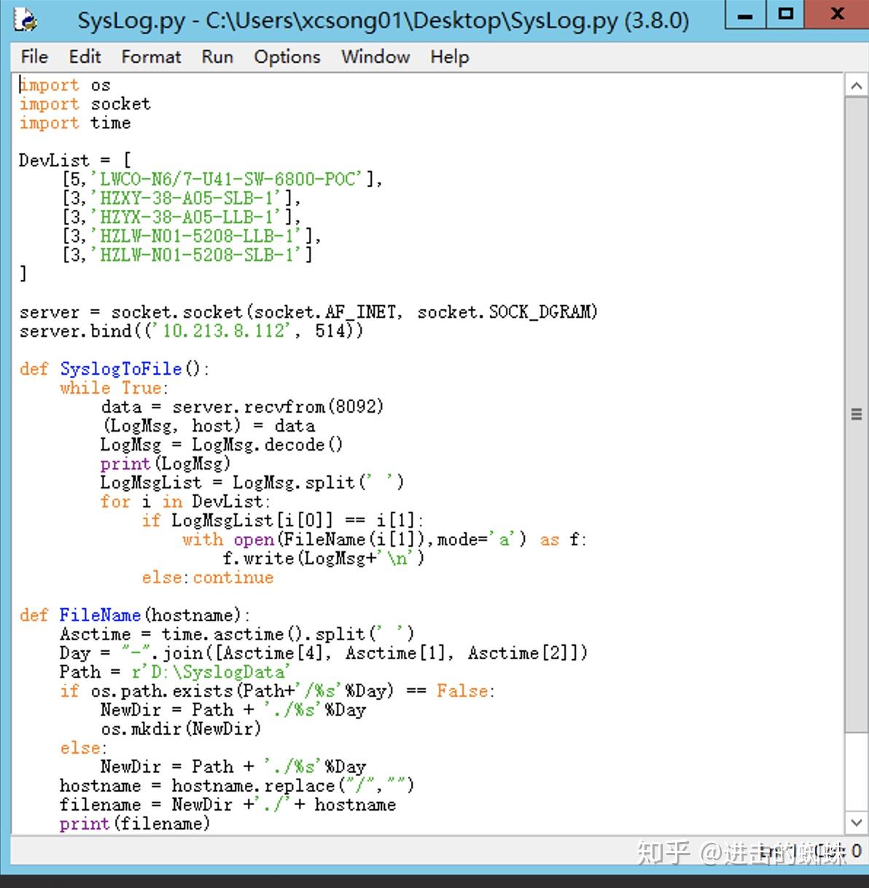Viewport: 869px width, 888px height.
Task: Click the scrollbar up arrow
Action: [857, 85]
